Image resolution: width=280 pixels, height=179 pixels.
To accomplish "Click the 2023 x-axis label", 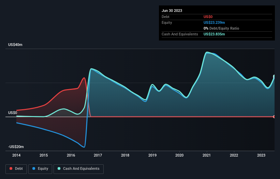I will (x=261, y=155).
